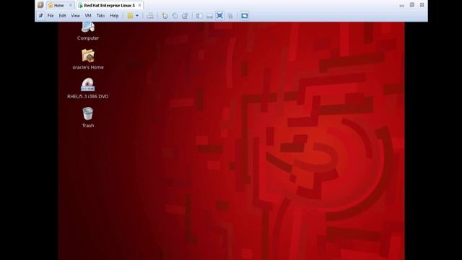Open the Tabs menu
The height and width of the screenshot is (260, 462).
click(x=100, y=16)
